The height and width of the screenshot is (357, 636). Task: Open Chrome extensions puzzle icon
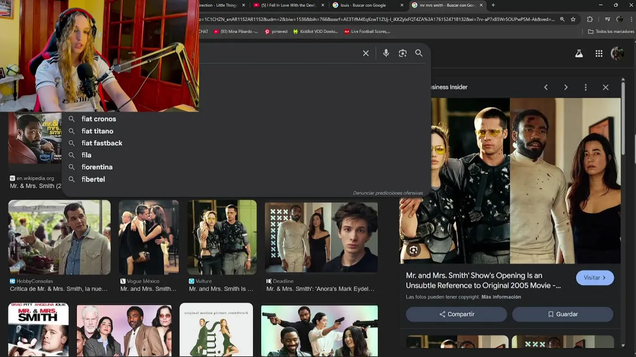590,19
